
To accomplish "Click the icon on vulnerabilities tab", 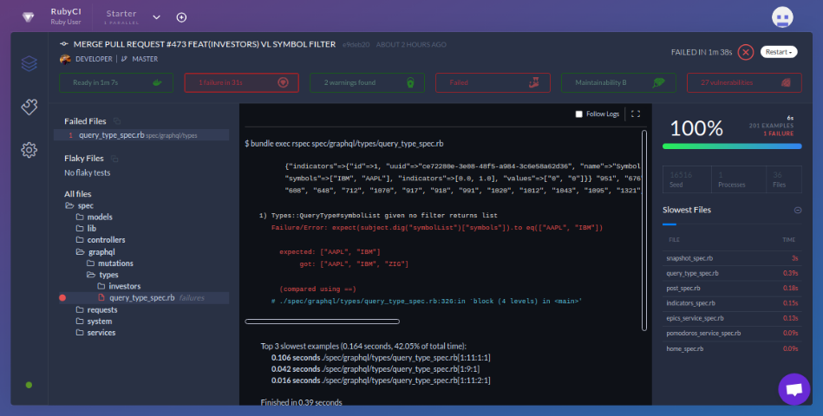I will [786, 83].
